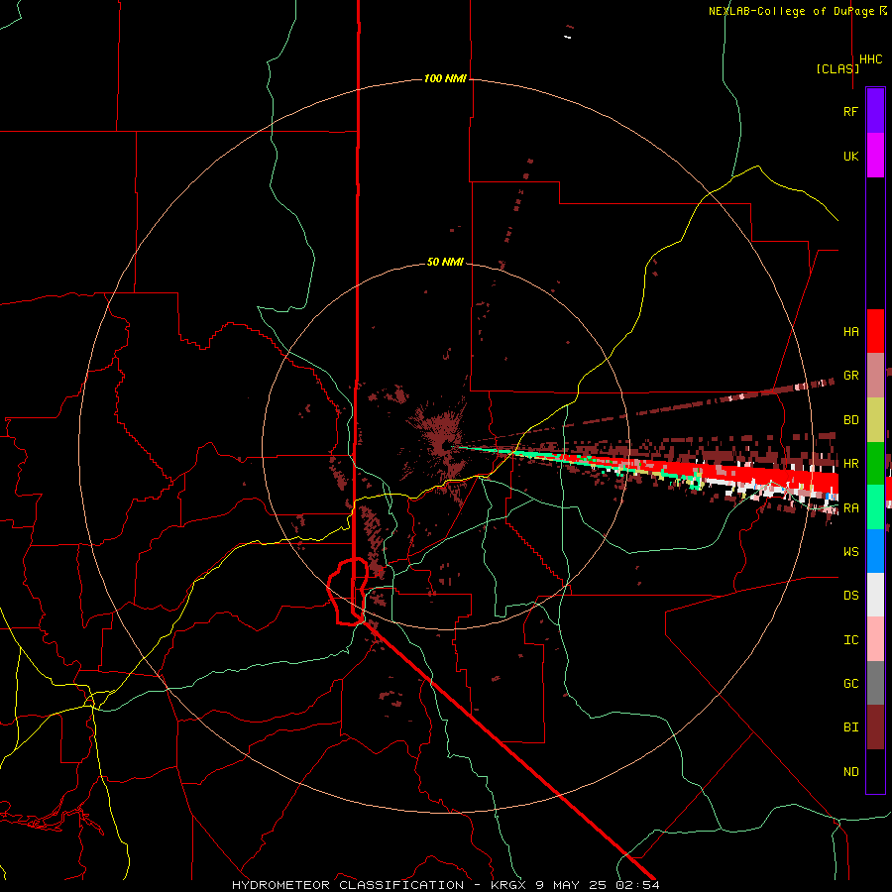Select the light pink IC legend swatch
The height and width of the screenshot is (892, 892).
[x=875, y=639]
